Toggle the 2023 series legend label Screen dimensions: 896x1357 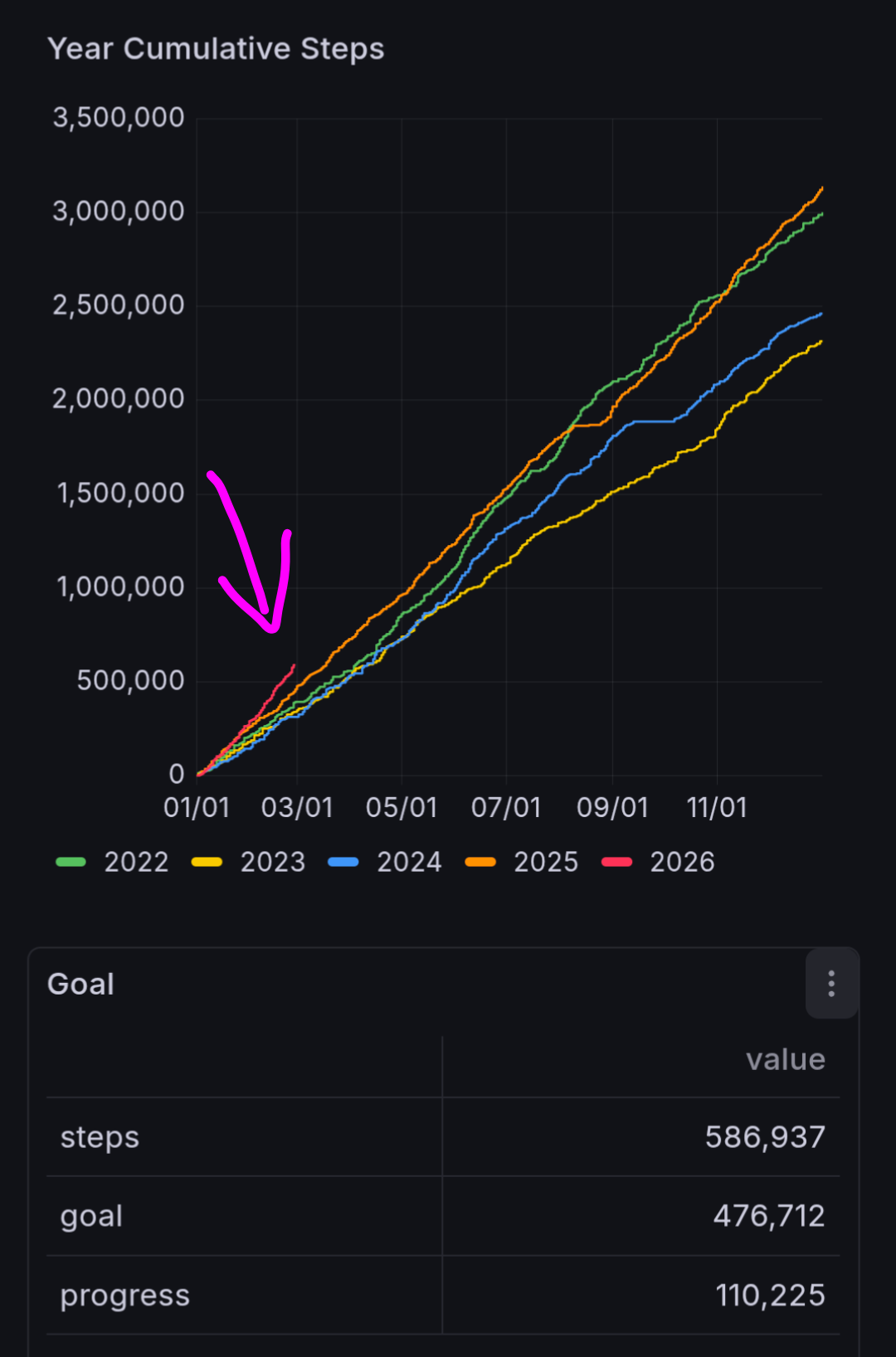pyautogui.click(x=273, y=862)
